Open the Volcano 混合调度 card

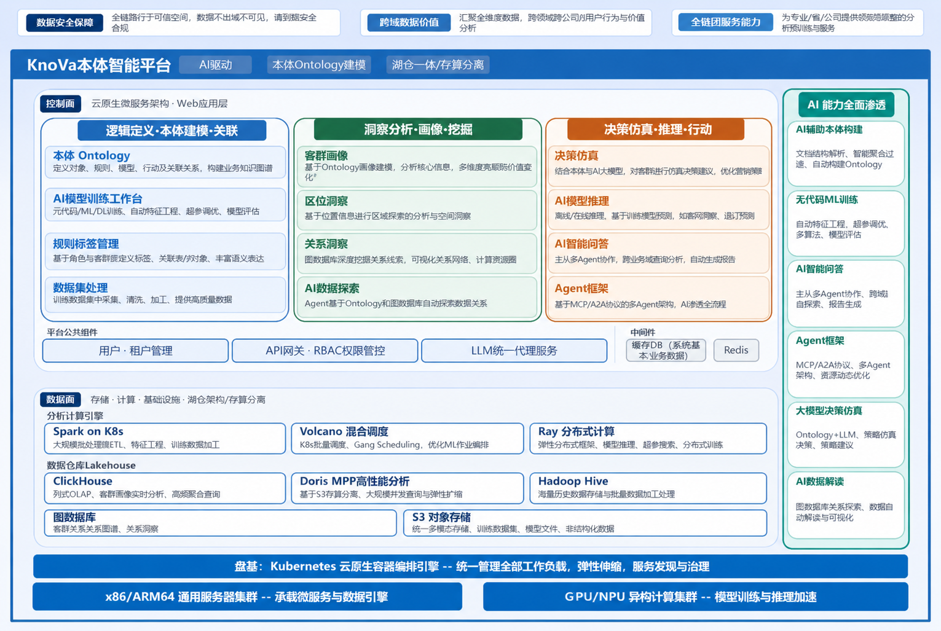pos(408,438)
